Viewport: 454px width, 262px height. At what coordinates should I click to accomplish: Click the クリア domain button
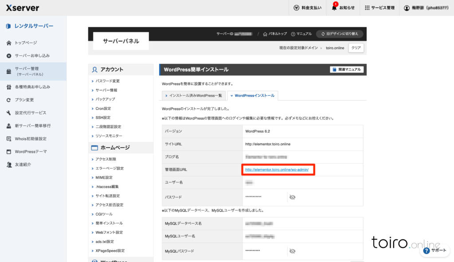356,47
